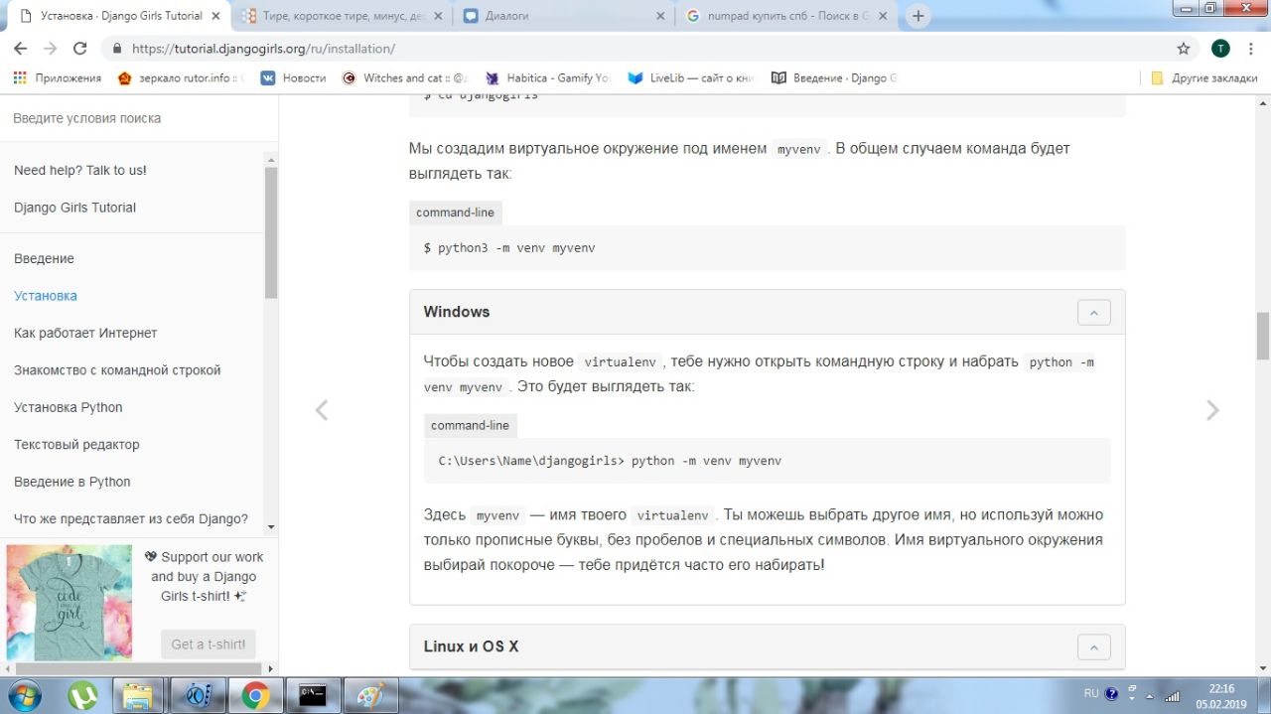This screenshot has width=1271, height=714.
Task: Click the sidebar vertical scrollbar thumb
Action: click(271, 231)
